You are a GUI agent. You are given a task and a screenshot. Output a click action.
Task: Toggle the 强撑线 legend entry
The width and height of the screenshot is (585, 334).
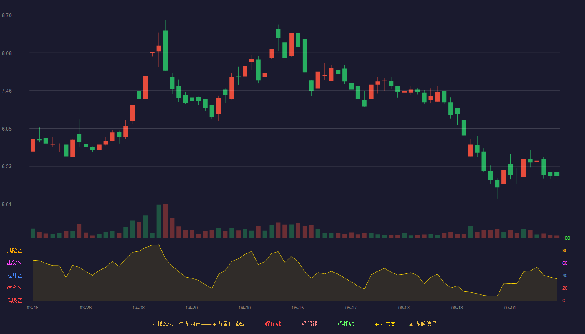pos(342,324)
